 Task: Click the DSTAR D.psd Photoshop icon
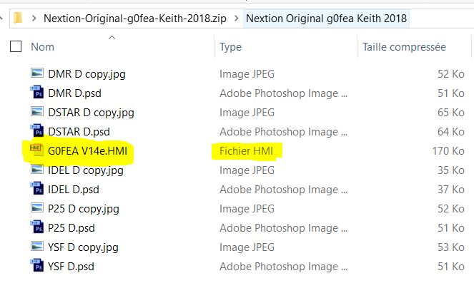(x=37, y=131)
